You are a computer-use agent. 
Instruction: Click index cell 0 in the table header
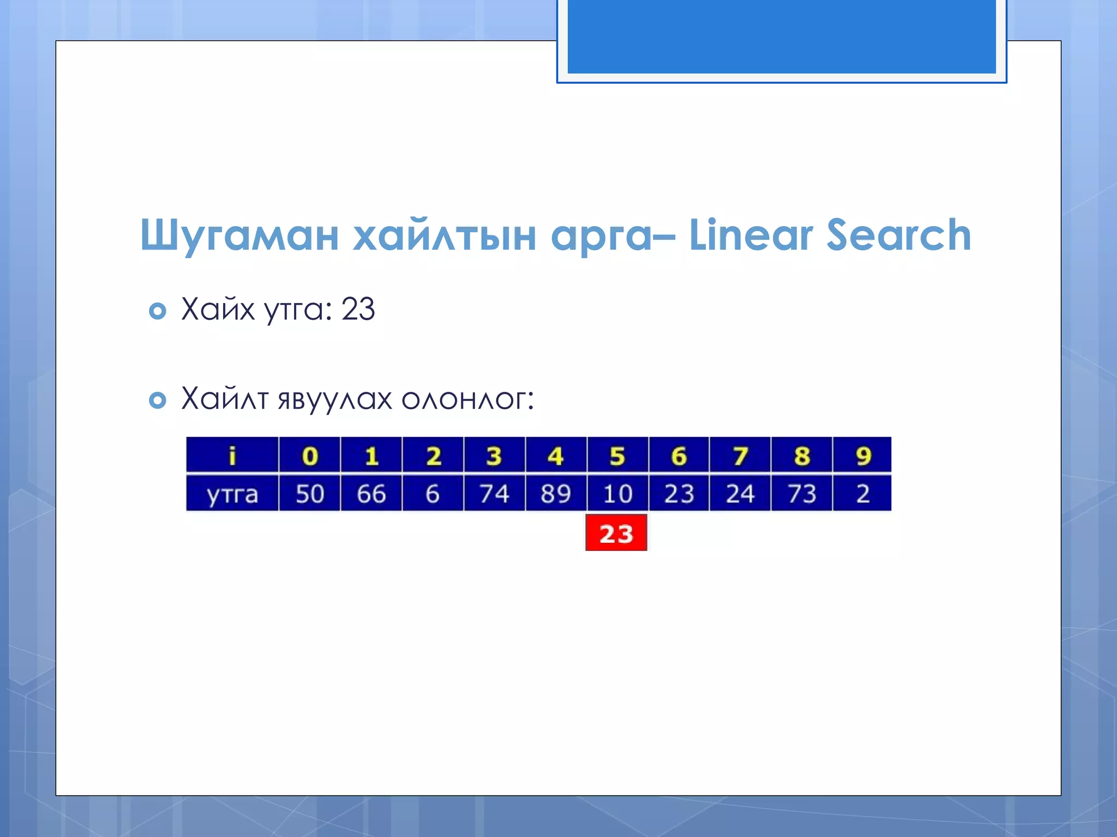[x=310, y=454]
